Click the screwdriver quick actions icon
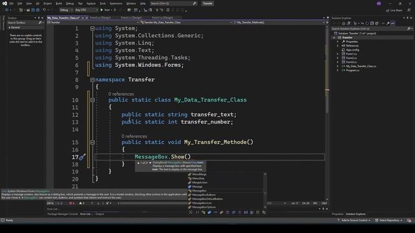Screen dimensions: 415x233 click(x=82, y=157)
